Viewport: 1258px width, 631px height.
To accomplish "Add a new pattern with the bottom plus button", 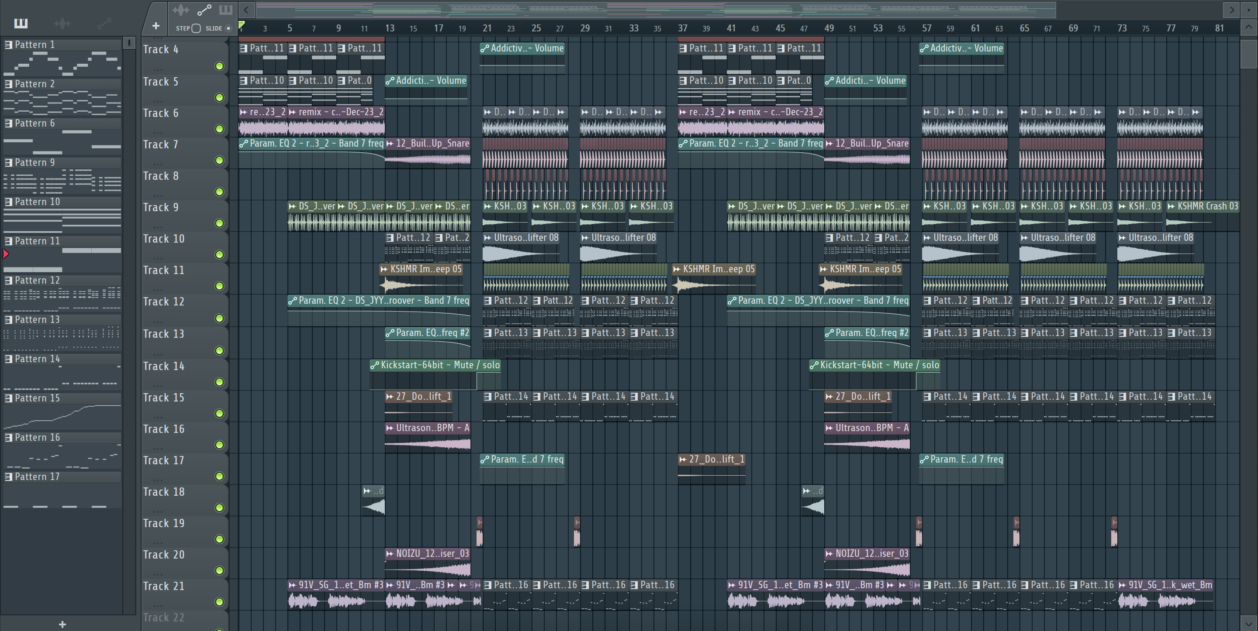I will point(62,624).
